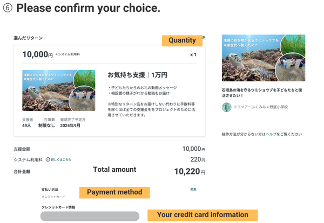Click the Your credit card information label
Image resolution: width=324 pixels, height=223 pixels.
[x=202, y=215]
